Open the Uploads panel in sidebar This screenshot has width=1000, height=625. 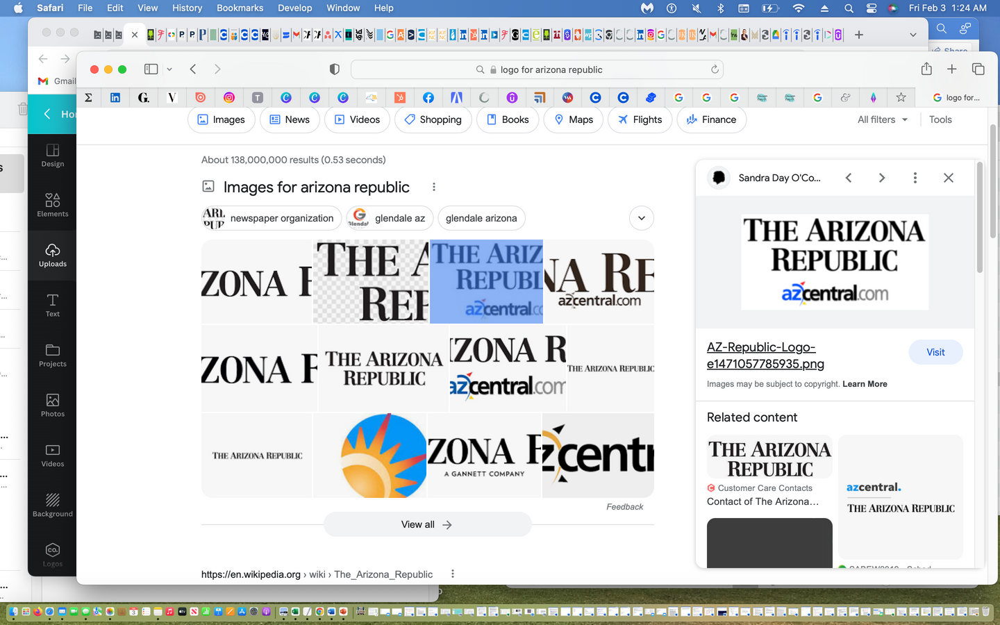pos(53,255)
